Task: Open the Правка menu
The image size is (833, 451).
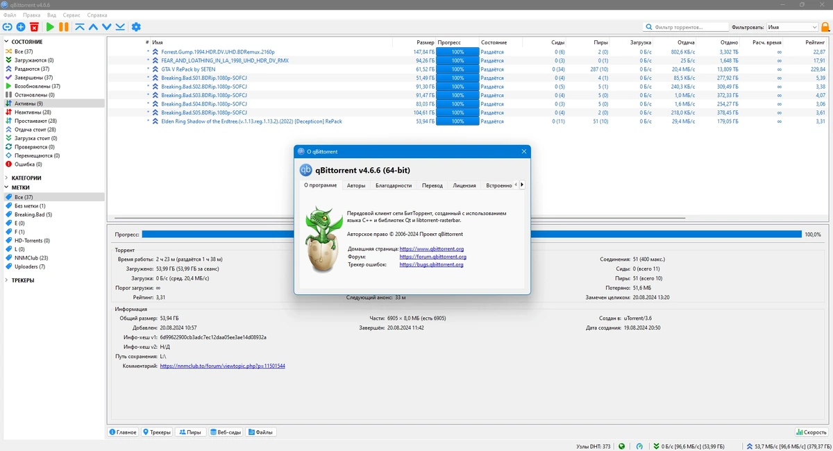Action: (31, 15)
